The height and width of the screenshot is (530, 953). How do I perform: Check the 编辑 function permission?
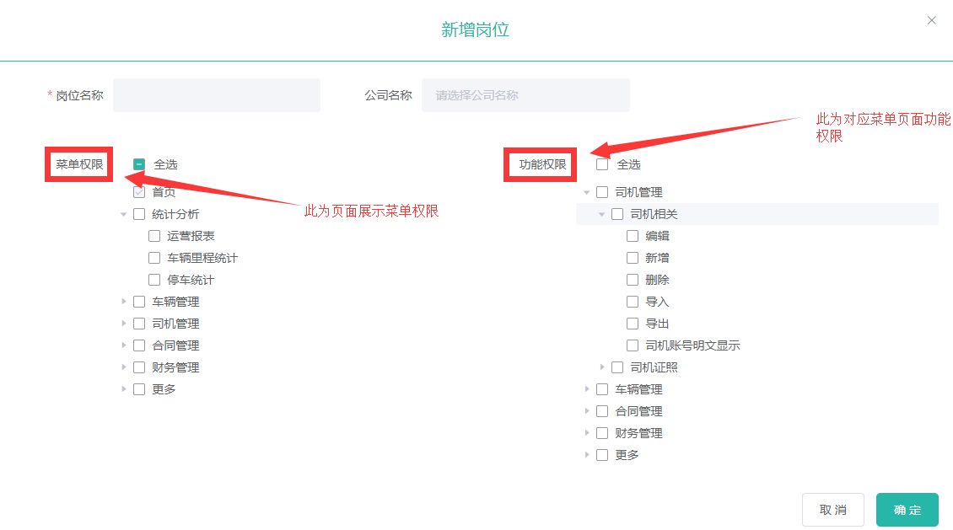point(633,236)
